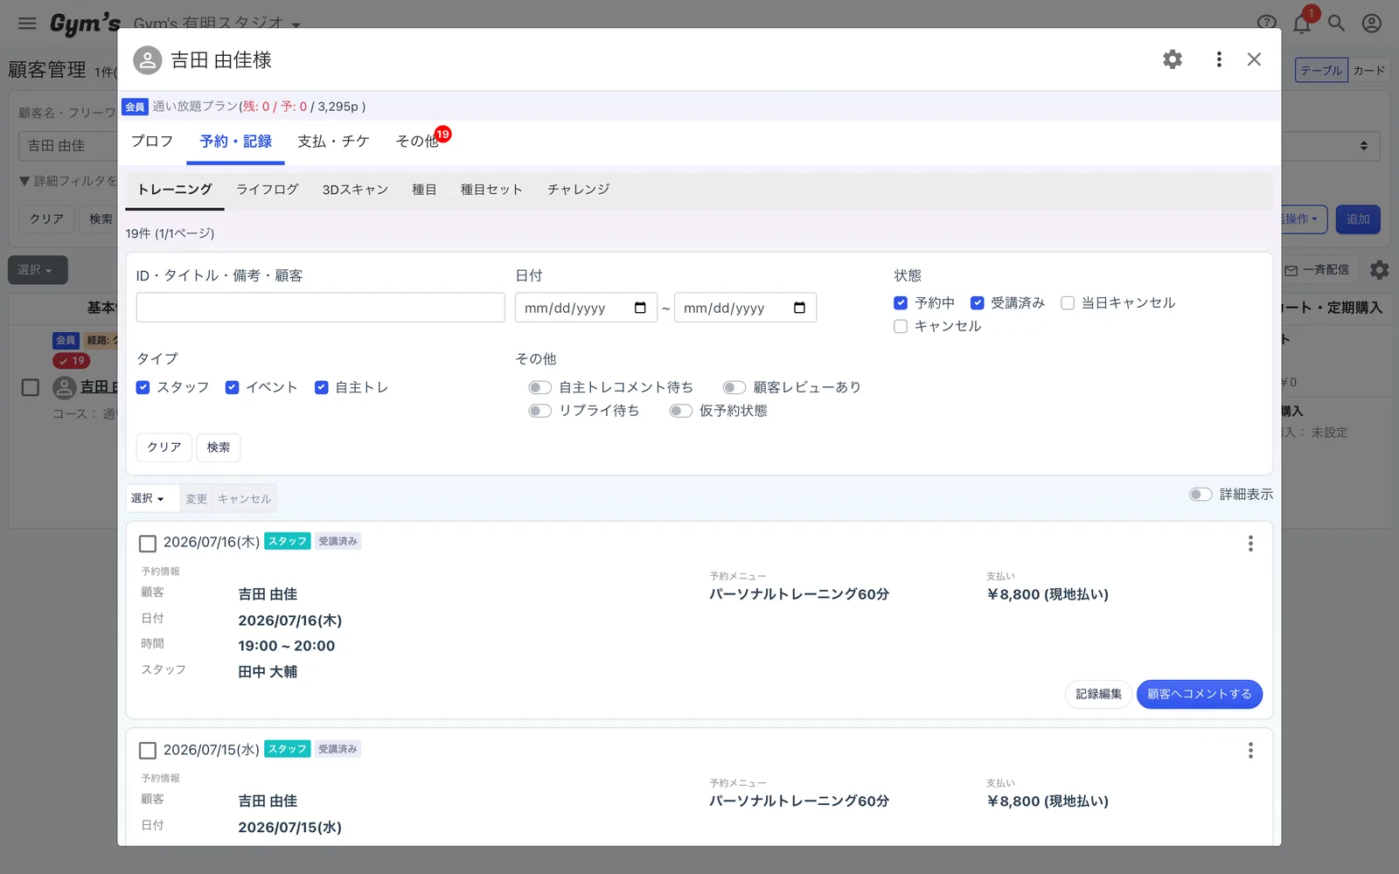Switch to the 支払・チケ tab

coord(334,142)
